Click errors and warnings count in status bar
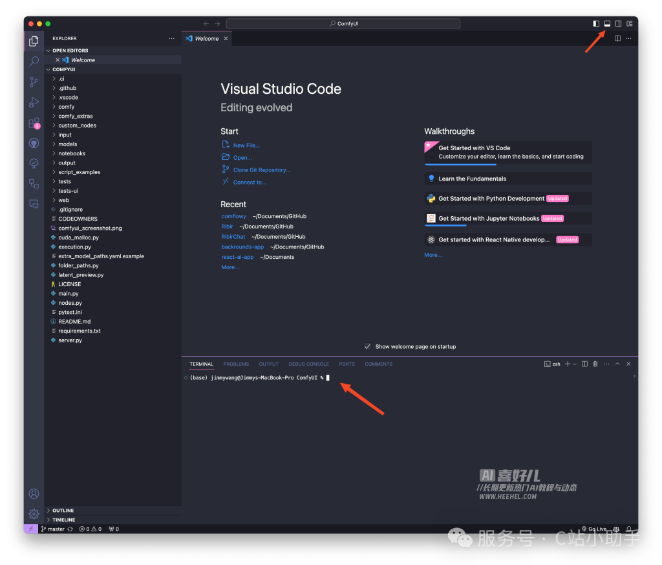This screenshot has width=662, height=565. point(91,529)
